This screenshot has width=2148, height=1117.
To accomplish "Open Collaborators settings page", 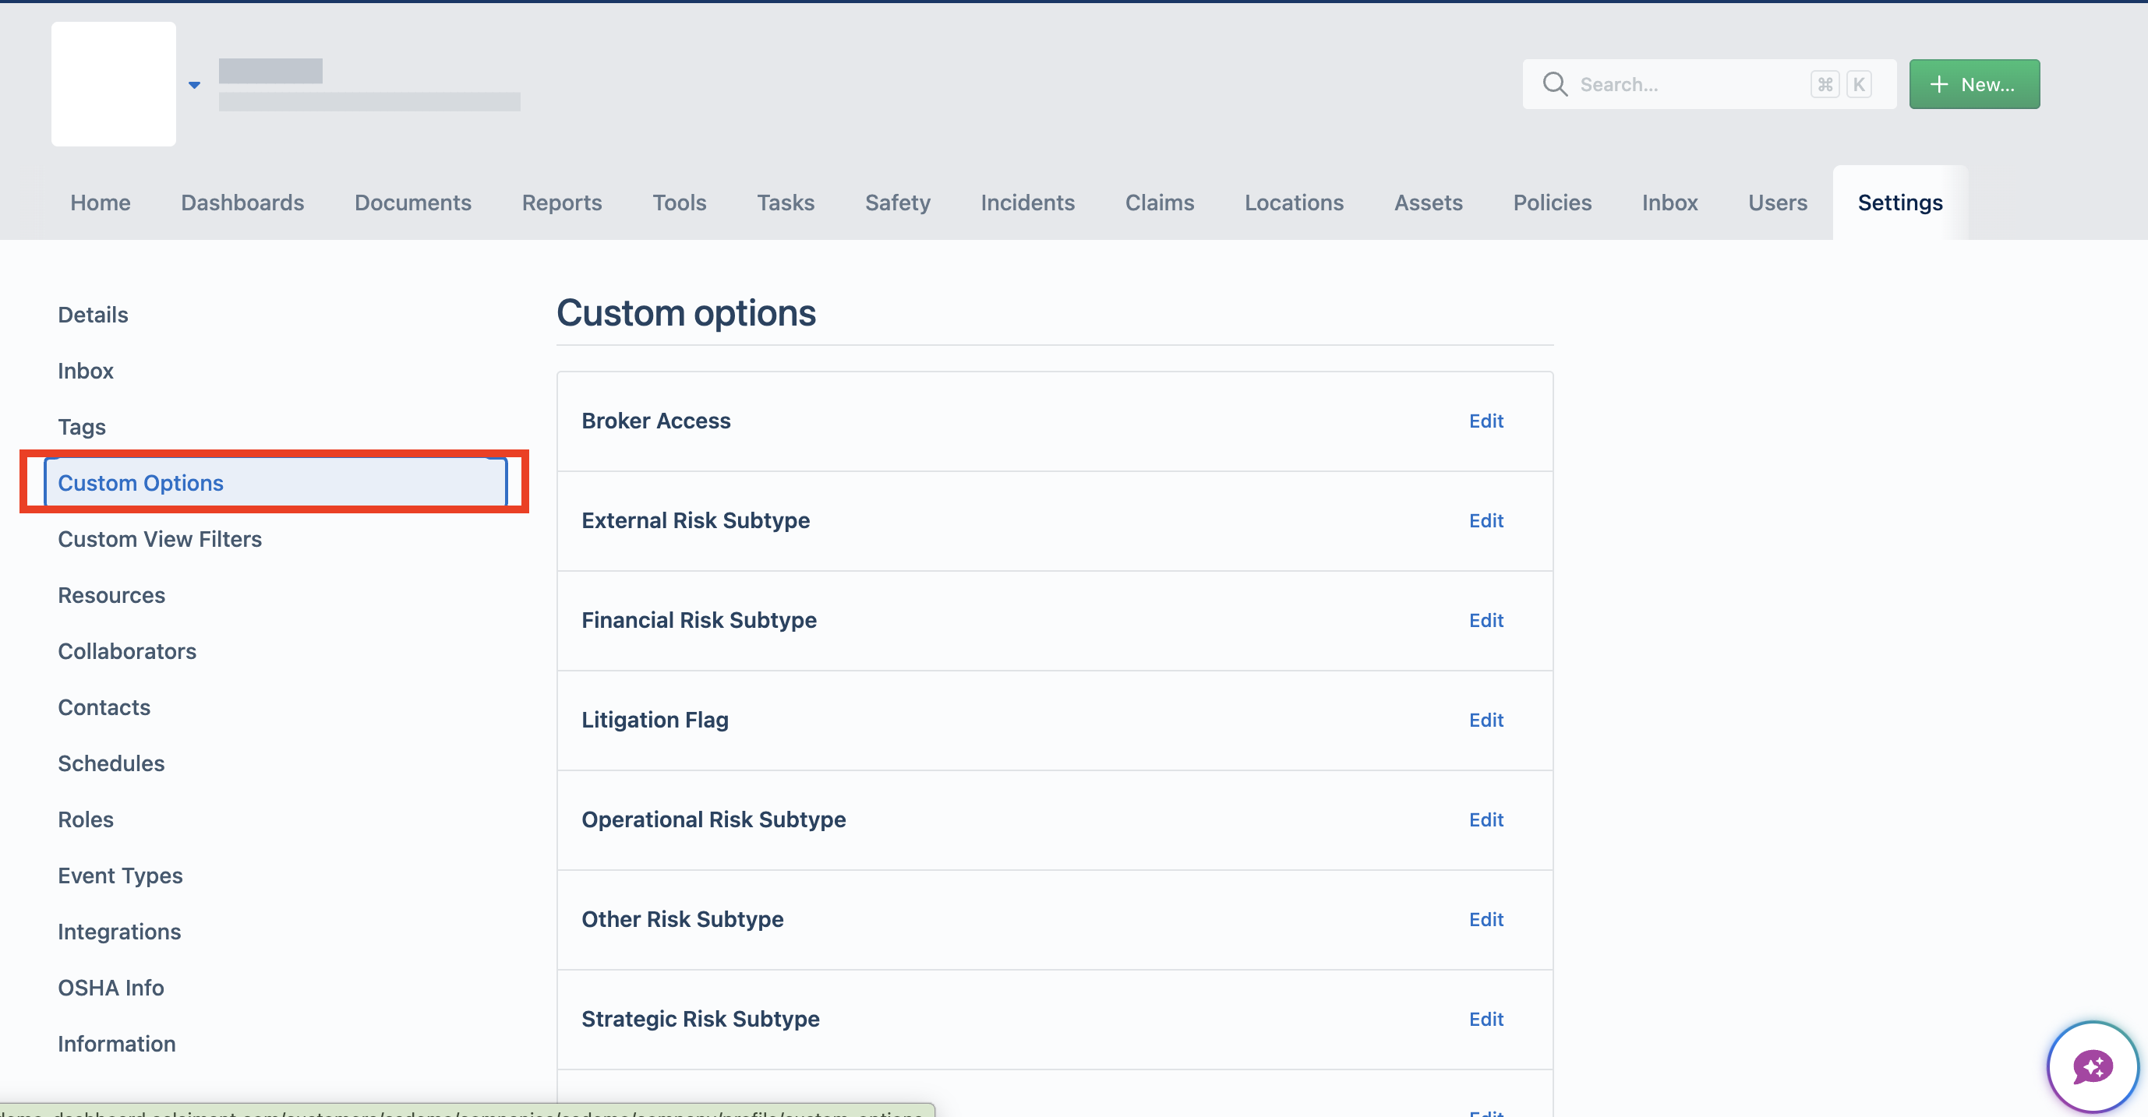I will coord(127,650).
